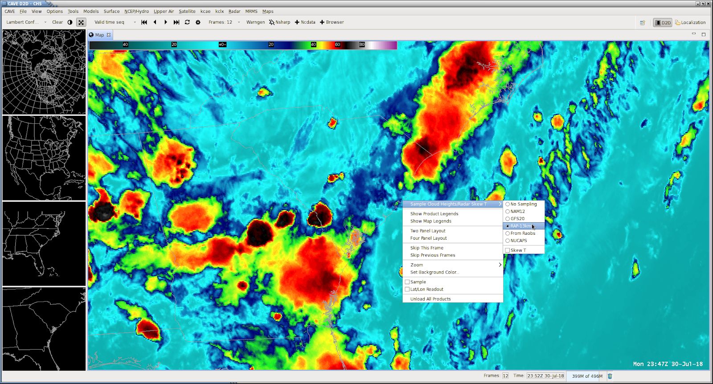Screen dimensions: 713x384
Task: Open loop properties gear icon
Action: point(198,22)
